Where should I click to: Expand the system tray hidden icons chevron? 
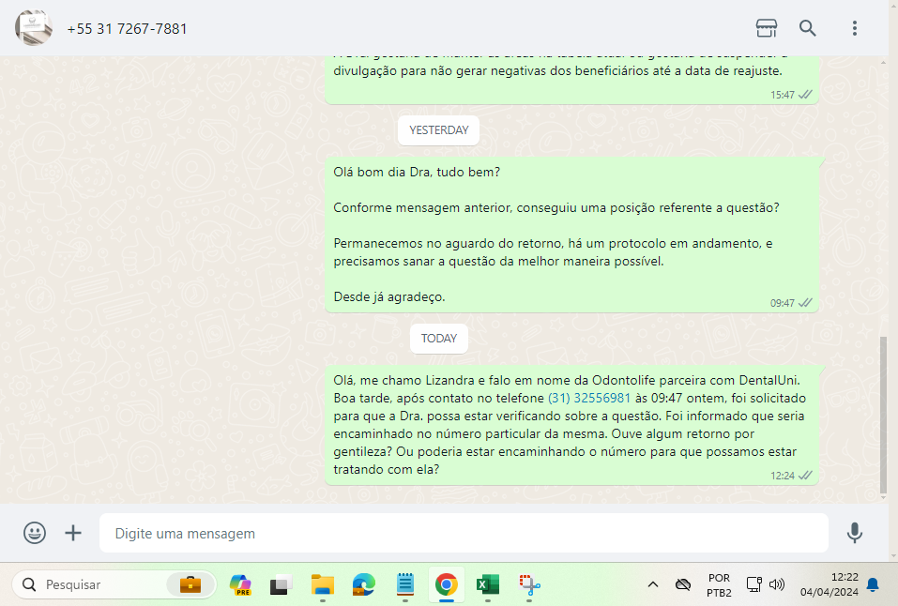(x=652, y=584)
